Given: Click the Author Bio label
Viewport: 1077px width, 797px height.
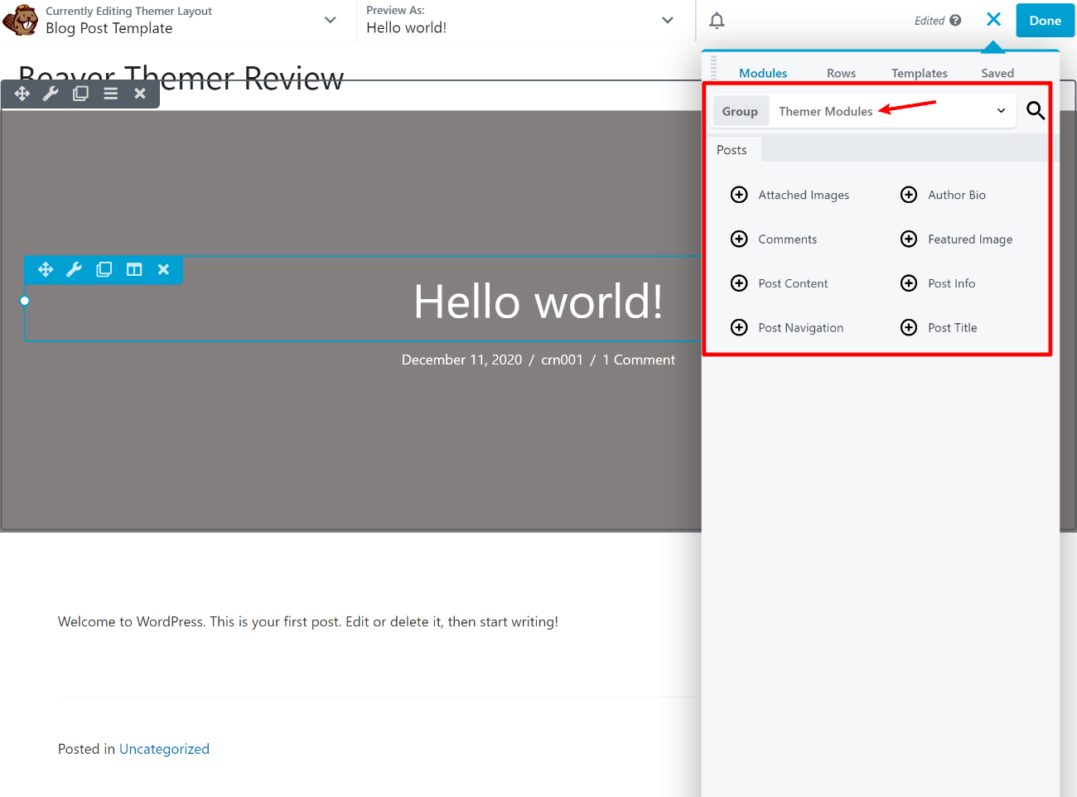Looking at the screenshot, I should [957, 195].
